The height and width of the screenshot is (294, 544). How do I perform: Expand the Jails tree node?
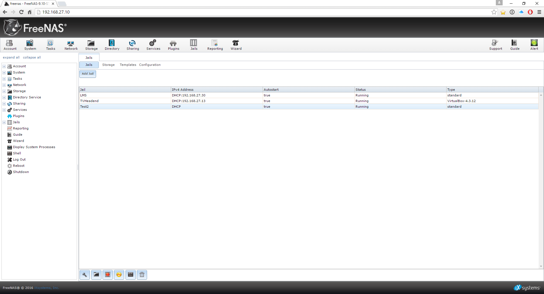[x=4, y=122]
